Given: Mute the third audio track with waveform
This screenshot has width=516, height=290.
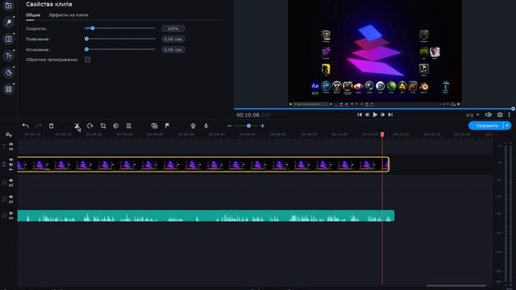Looking at the screenshot, I should 10,213.
